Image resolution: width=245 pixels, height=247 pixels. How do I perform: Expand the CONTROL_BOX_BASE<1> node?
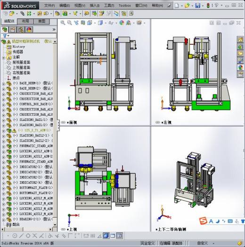(x=3, y=105)
